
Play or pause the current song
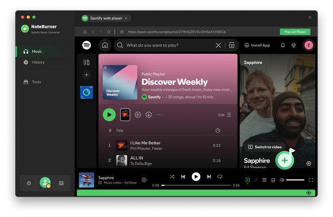point(196,177)
